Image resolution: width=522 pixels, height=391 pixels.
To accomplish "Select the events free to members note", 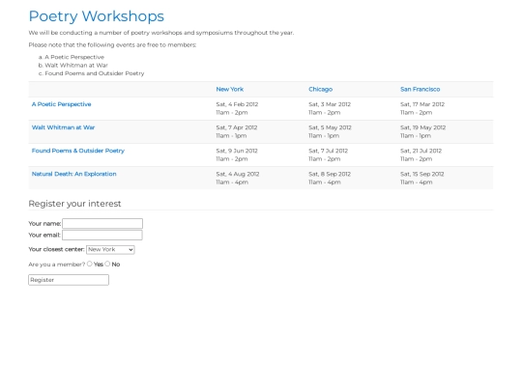I will coord(112,44).
